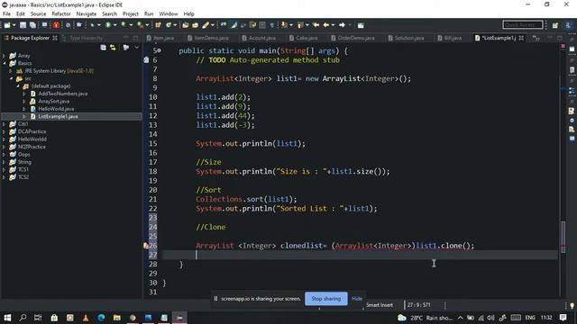Select ArraySort.java in Package Explorer
Screen dimensions: 577x324
[x=54, y=102]
